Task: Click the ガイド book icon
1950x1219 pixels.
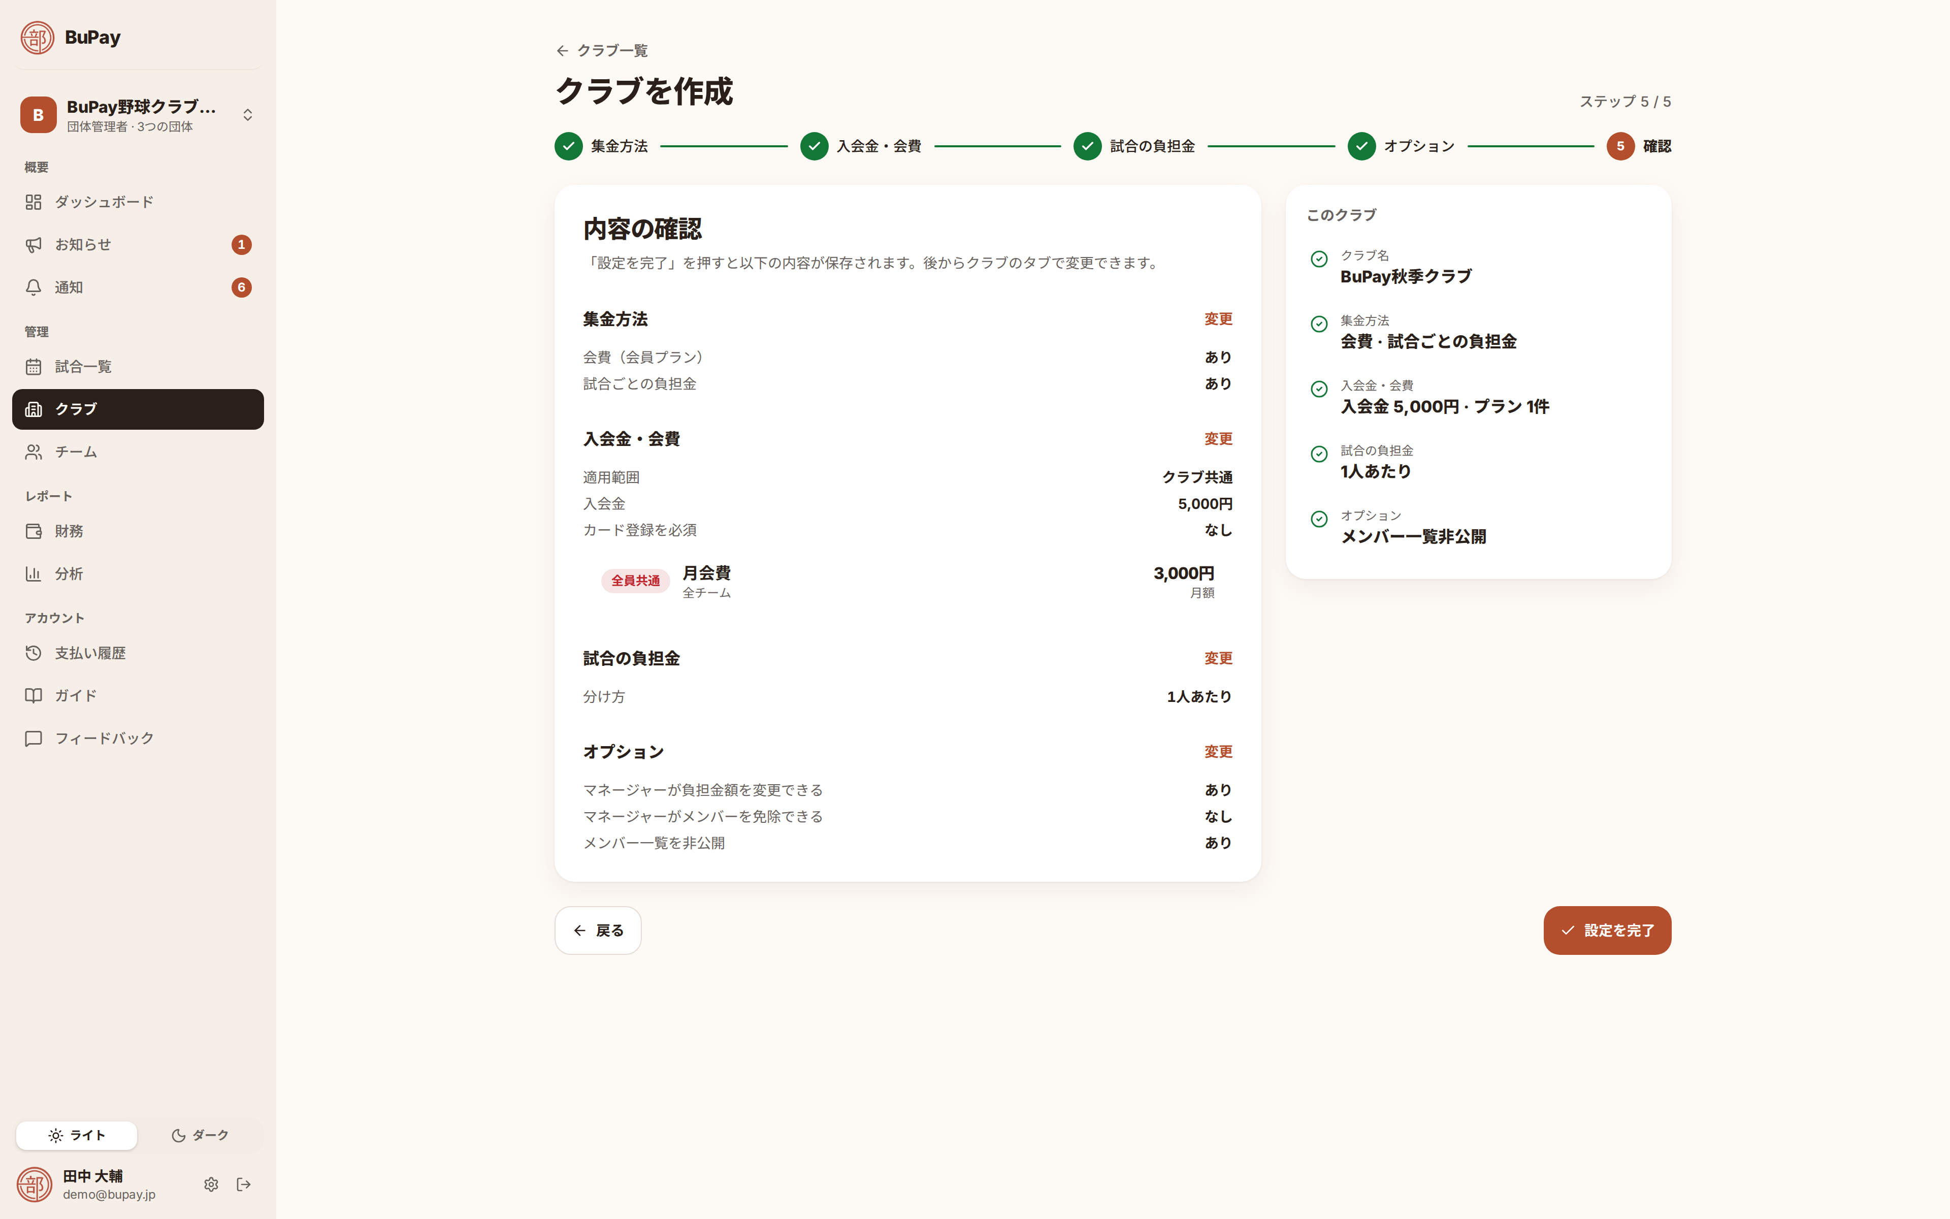Action: (x=33, y=696)
